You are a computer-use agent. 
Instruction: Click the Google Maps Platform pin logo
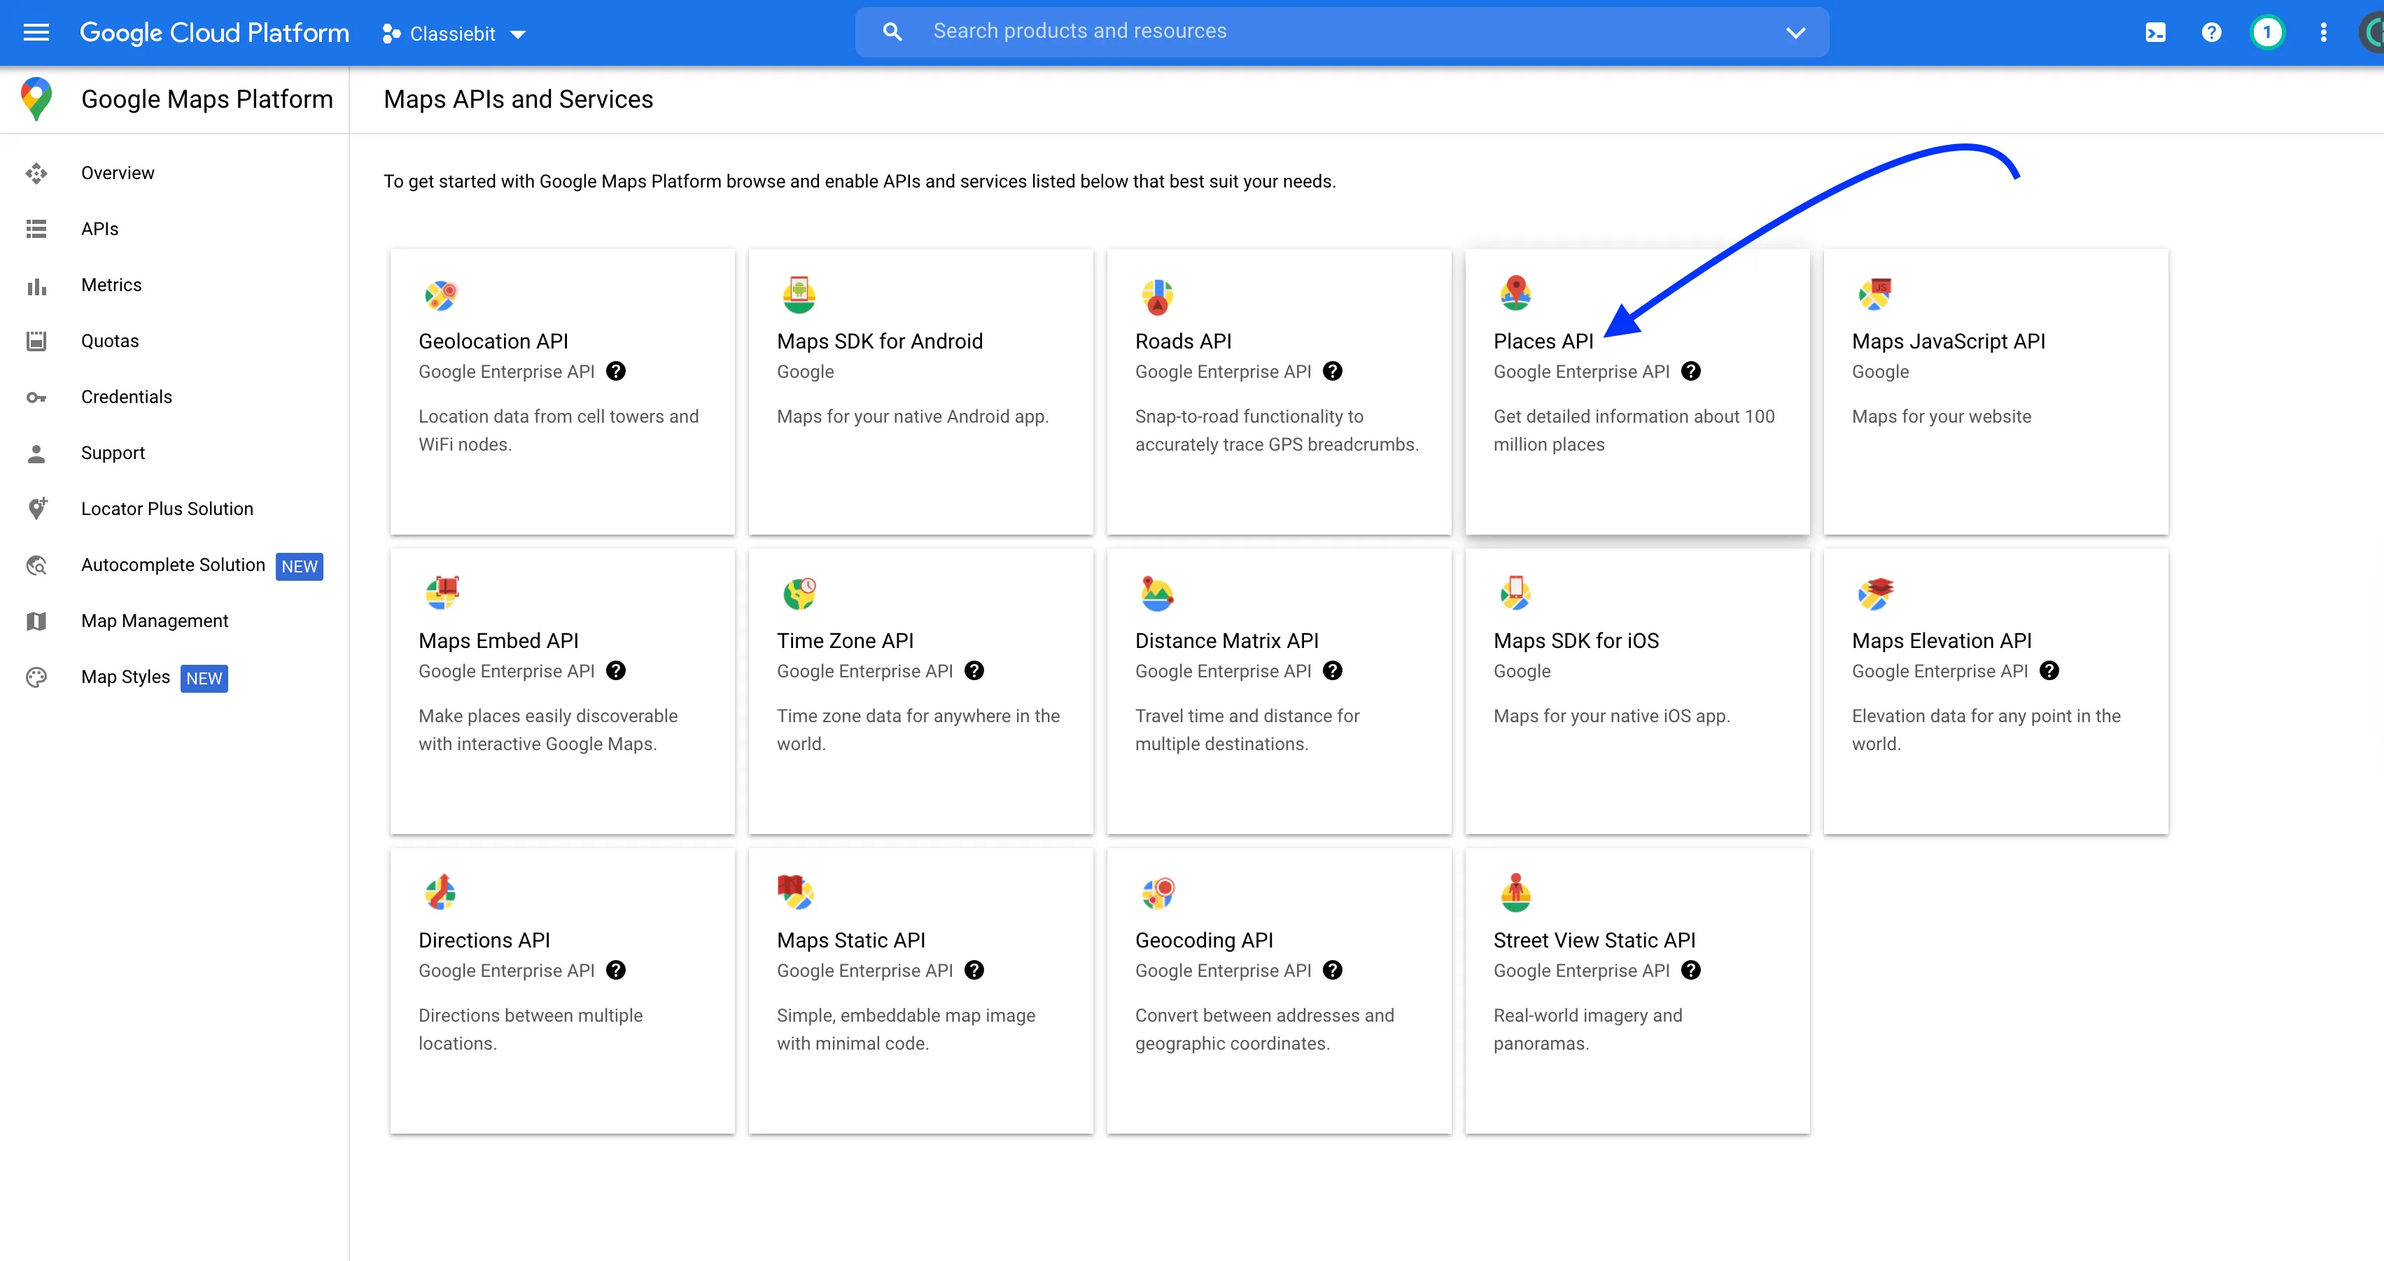(36, 98)
